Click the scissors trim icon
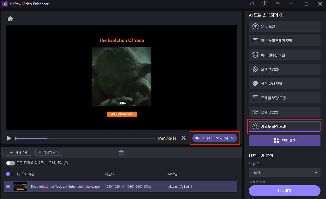 click(x=184, y=138)
